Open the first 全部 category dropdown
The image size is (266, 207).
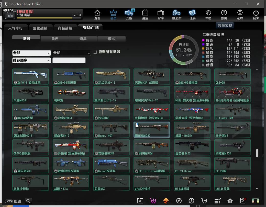click(x=31, y=53)
